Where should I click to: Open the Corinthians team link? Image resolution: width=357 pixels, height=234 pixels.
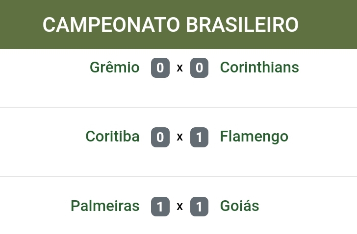coord(259,68)
